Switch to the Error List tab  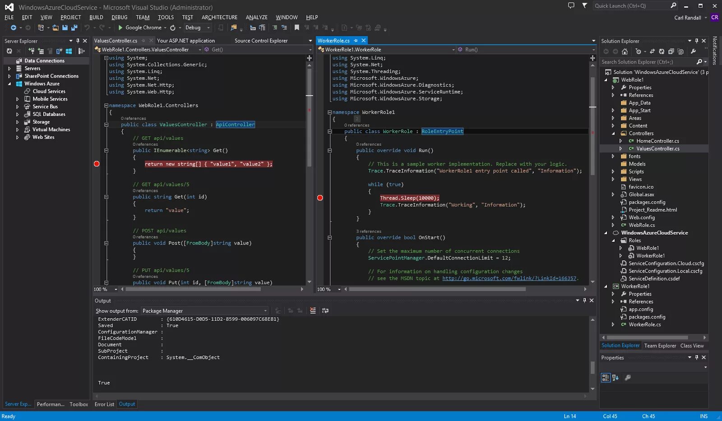[104, 404]
